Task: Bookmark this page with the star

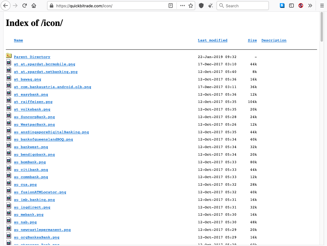Action: [191, 6]
